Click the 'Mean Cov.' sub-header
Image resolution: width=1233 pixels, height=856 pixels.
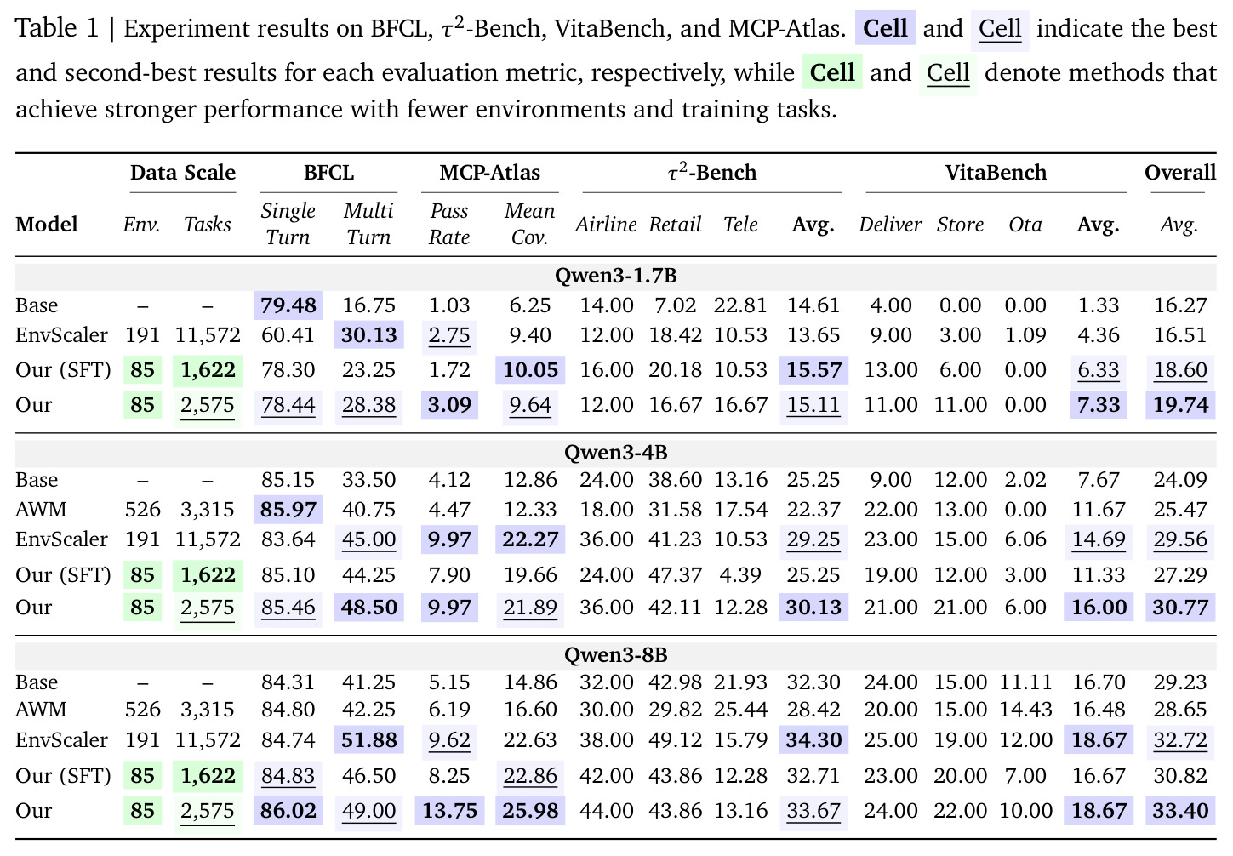529,224
